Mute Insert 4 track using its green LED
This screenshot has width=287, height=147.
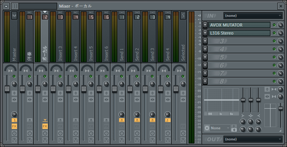coord(76,76)
